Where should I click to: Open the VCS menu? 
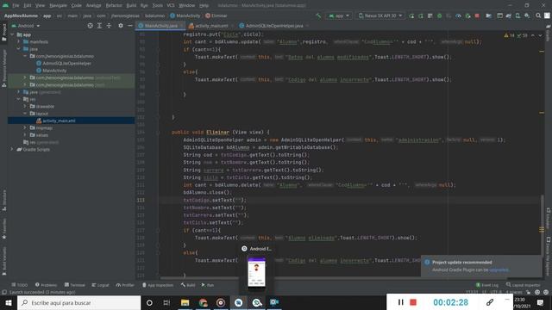[171, 5]
